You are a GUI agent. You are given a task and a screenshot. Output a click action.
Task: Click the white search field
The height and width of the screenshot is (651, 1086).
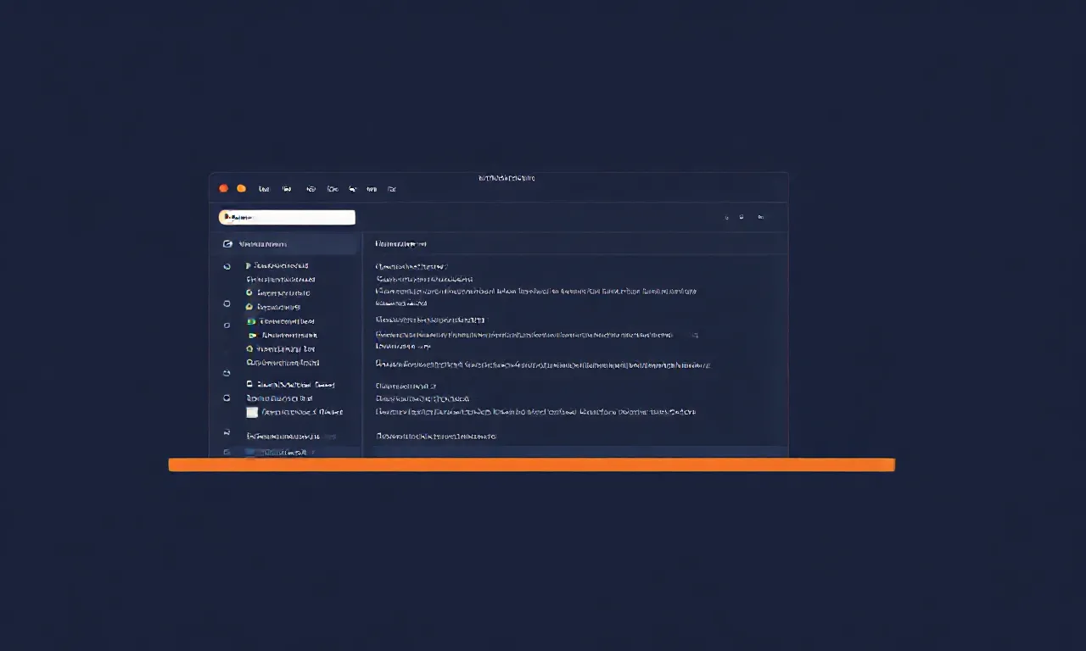pyautogui.click(x=287, y=218)
